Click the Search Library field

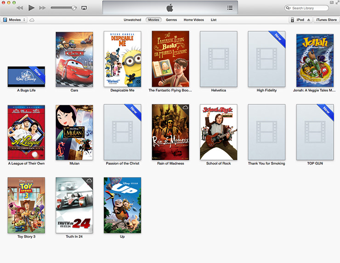tap(306, 8)
